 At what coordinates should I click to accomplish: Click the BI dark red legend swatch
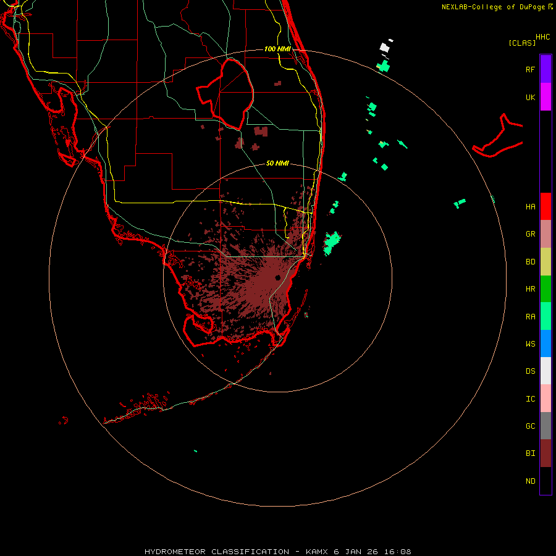pyautogui.click(x=545, y=453)
